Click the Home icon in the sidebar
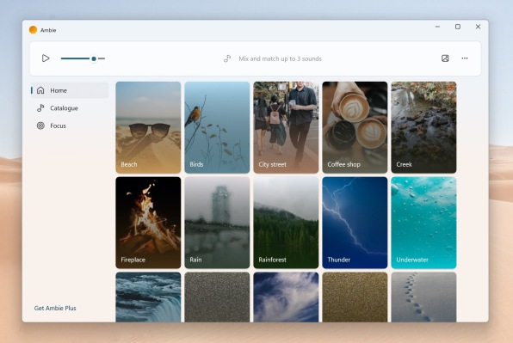 pyautogui.click(x=40, y=90)
